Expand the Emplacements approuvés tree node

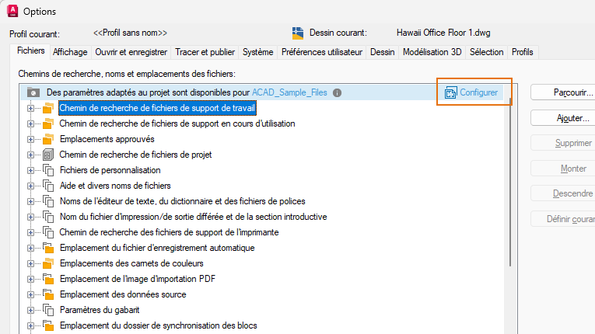(32, 139)
